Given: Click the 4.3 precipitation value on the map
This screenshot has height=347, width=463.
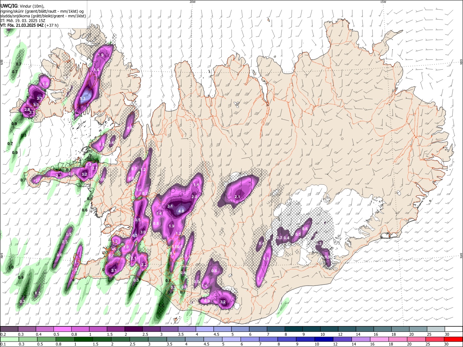Looking at the screenshot, I should tap(135, 235).
